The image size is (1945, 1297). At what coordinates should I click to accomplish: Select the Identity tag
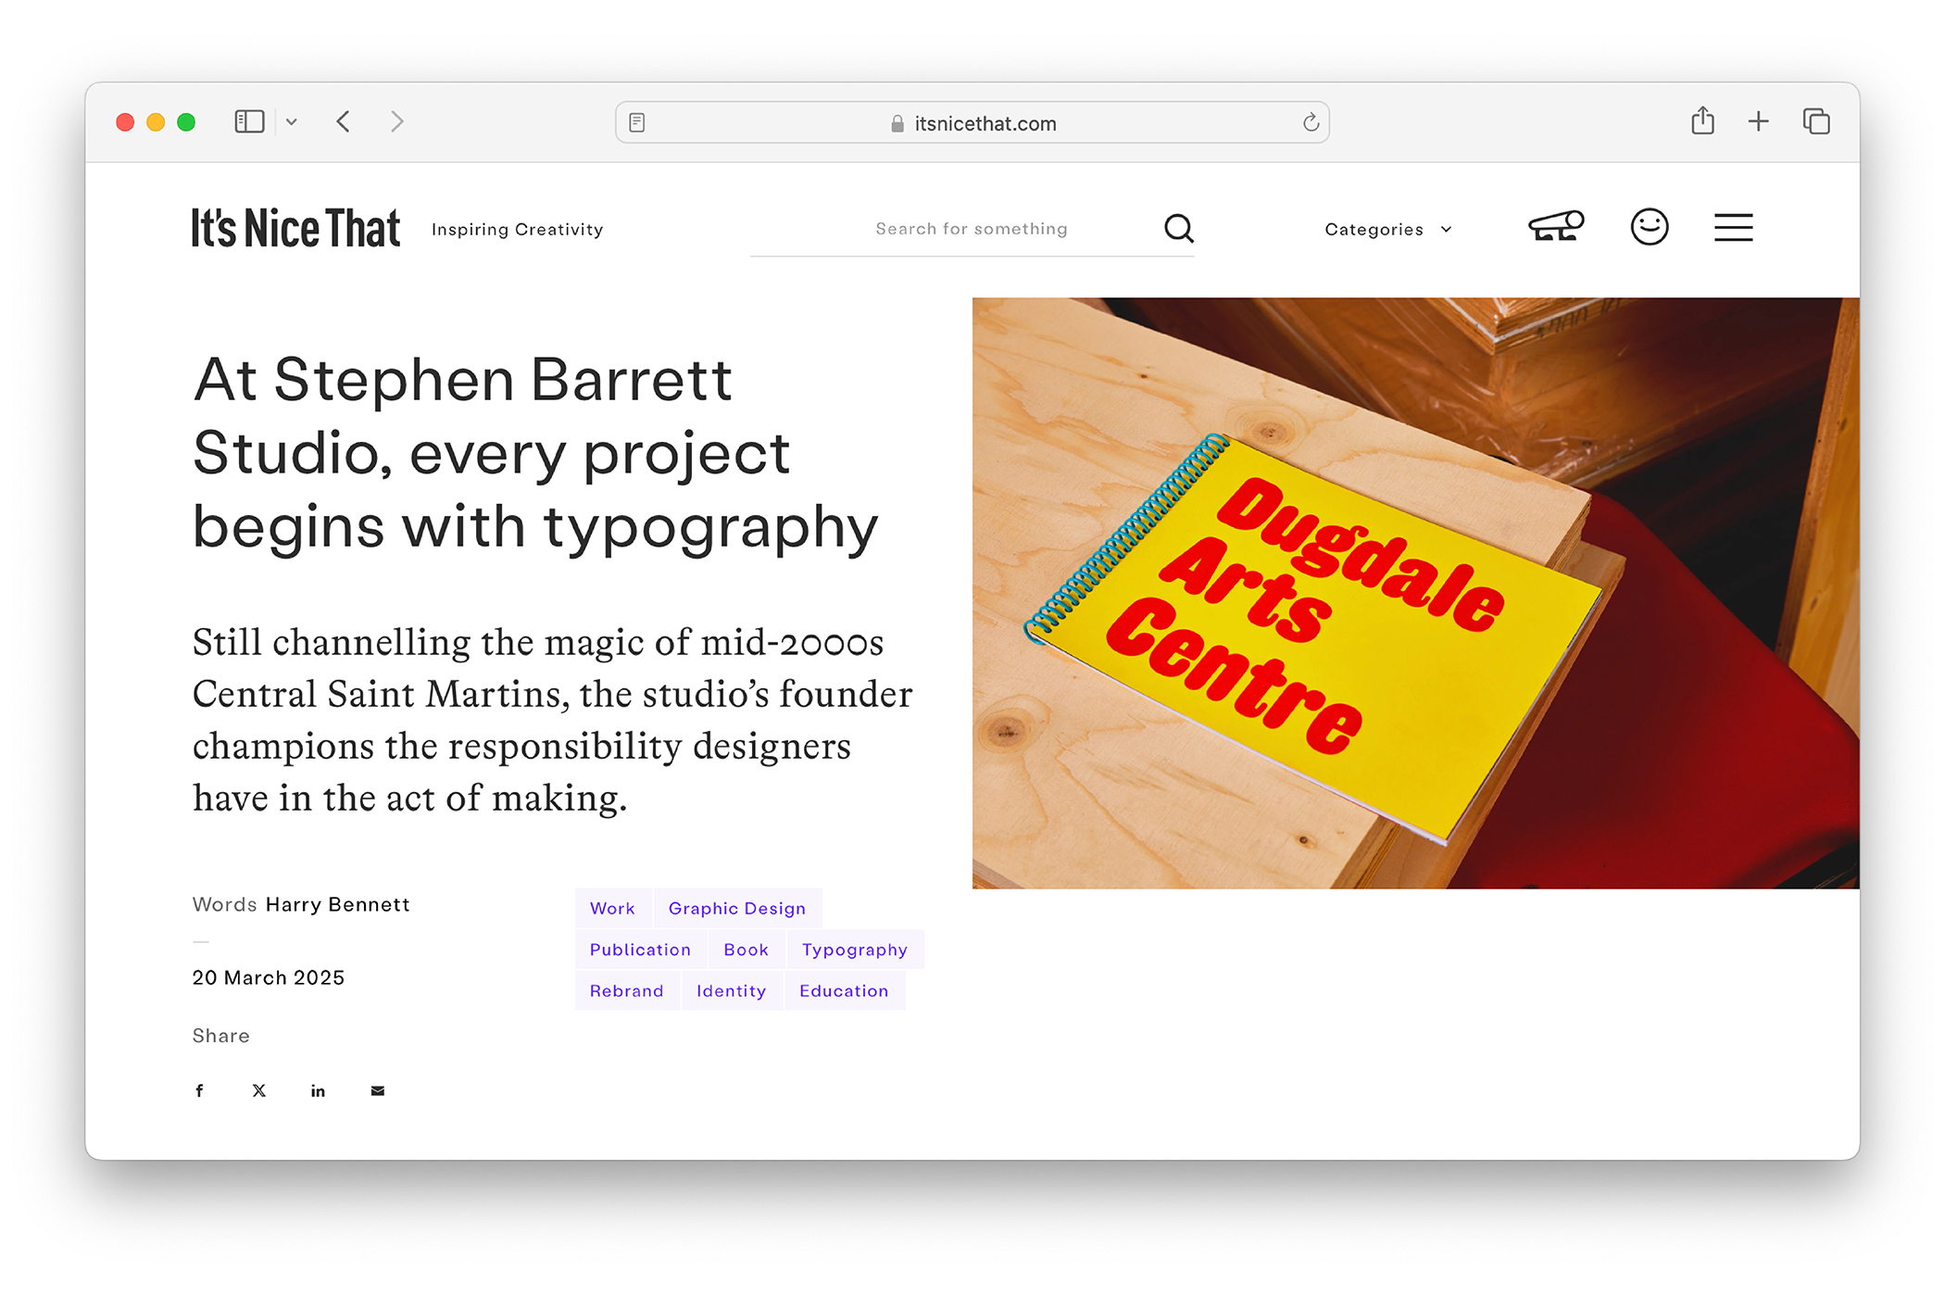tap(732, 990)
